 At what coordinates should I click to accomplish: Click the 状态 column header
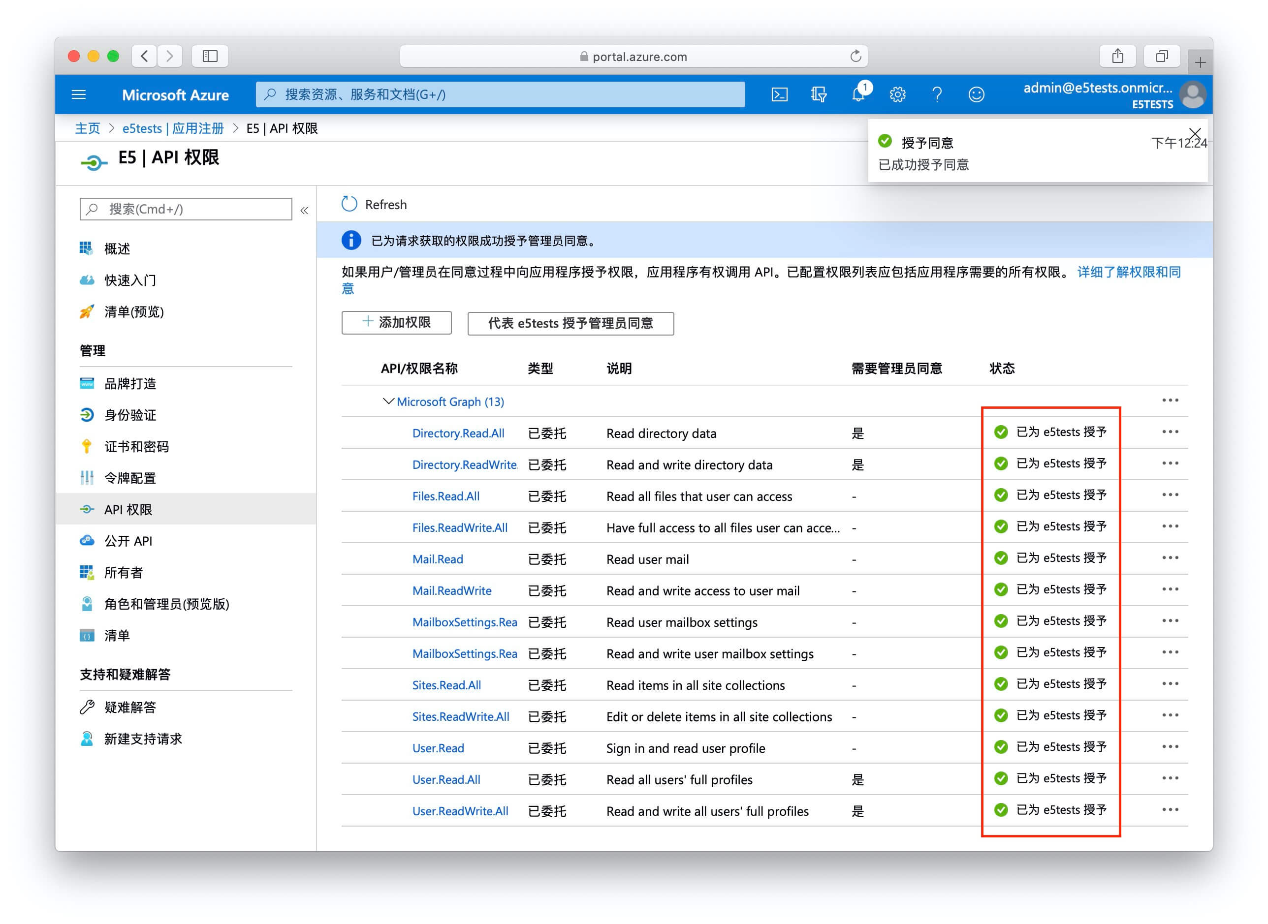coord(1001,369)
